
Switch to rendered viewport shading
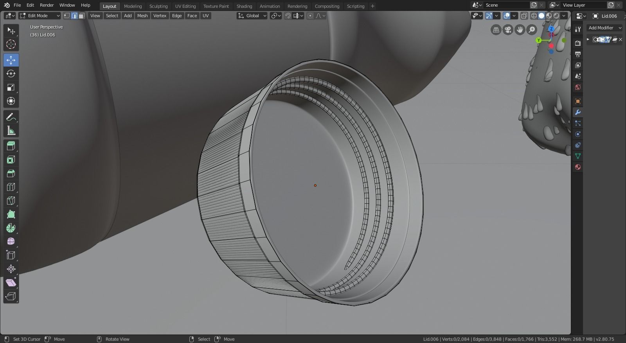pyautogui.click(x=556, y=16)
